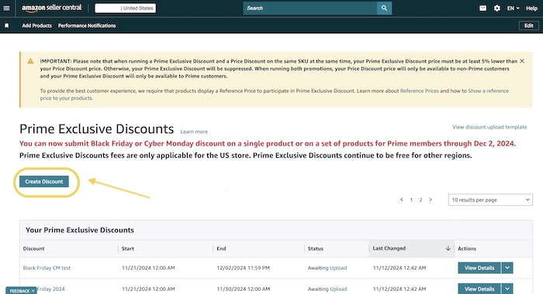The image size is (543, 294).
Task: Open the hamburger navigation menu
Action: [6, 8]
